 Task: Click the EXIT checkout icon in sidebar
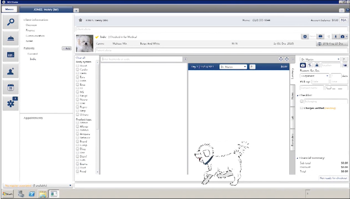10,55
